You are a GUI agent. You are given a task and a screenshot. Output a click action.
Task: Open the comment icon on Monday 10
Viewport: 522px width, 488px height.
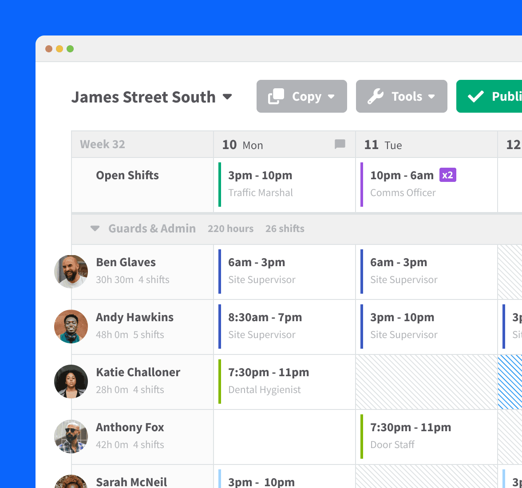[340, 144]
